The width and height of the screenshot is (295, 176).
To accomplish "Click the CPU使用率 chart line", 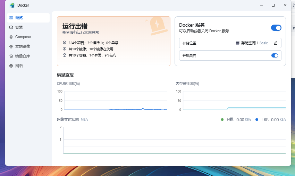I will [x=115, y=109].
